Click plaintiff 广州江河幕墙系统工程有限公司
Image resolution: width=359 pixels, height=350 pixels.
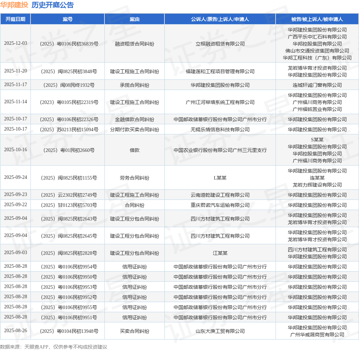[220, 102]
